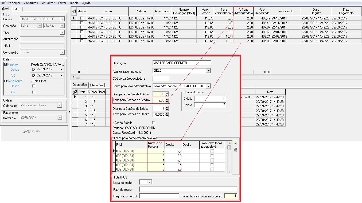
Task: Select the Operações tab
Action: pos(80,85)
